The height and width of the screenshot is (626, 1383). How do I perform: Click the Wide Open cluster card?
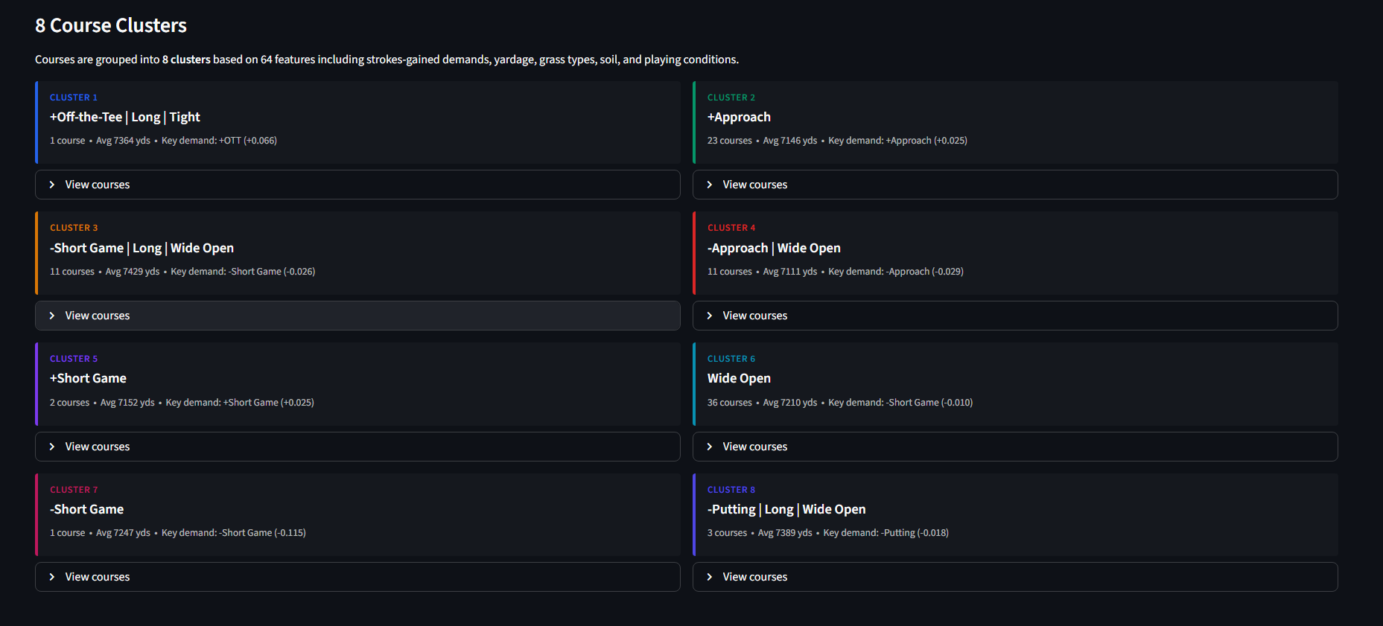pyautogui.click(x=1014, y=384)
